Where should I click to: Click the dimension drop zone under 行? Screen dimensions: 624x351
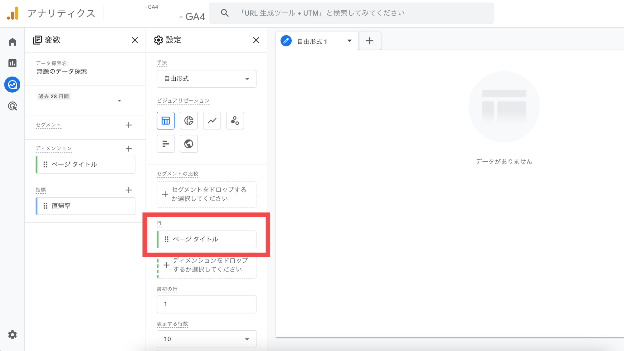pos(207,265)
